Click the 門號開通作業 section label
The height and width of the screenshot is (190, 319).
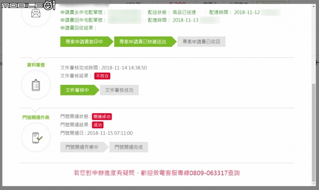tap(36, 117)
